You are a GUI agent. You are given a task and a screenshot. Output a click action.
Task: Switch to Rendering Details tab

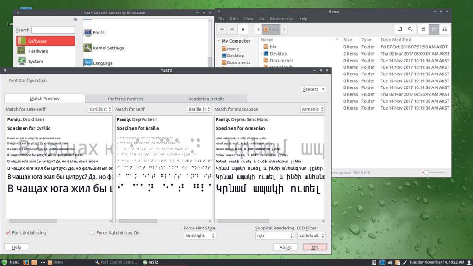pos(206,99)
